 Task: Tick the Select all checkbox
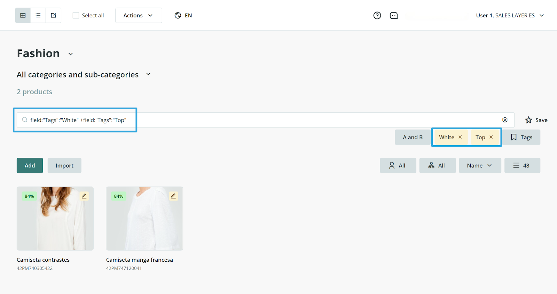(x=76, y=15)
